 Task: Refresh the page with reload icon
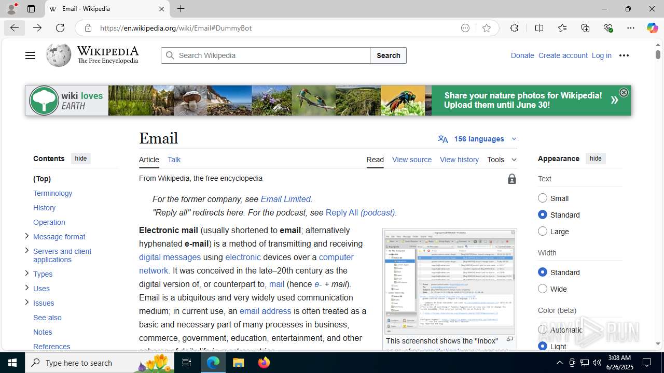[60, 28]
